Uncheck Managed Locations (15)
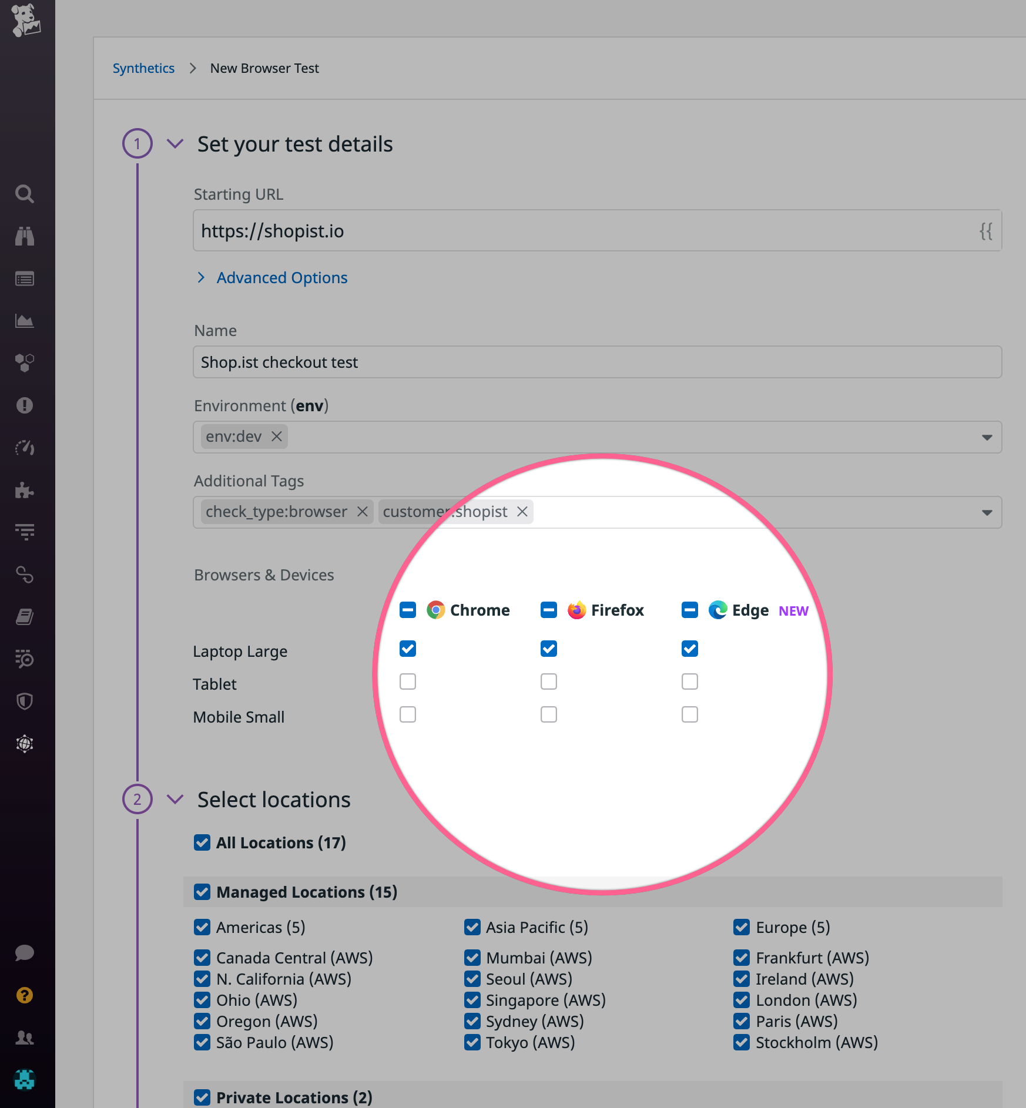Viewport: 1026px width, 1108px height. (202, 892)
